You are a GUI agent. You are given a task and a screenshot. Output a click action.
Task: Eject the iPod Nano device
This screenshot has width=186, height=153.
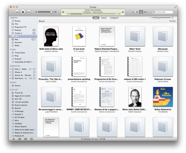(34, 78)
